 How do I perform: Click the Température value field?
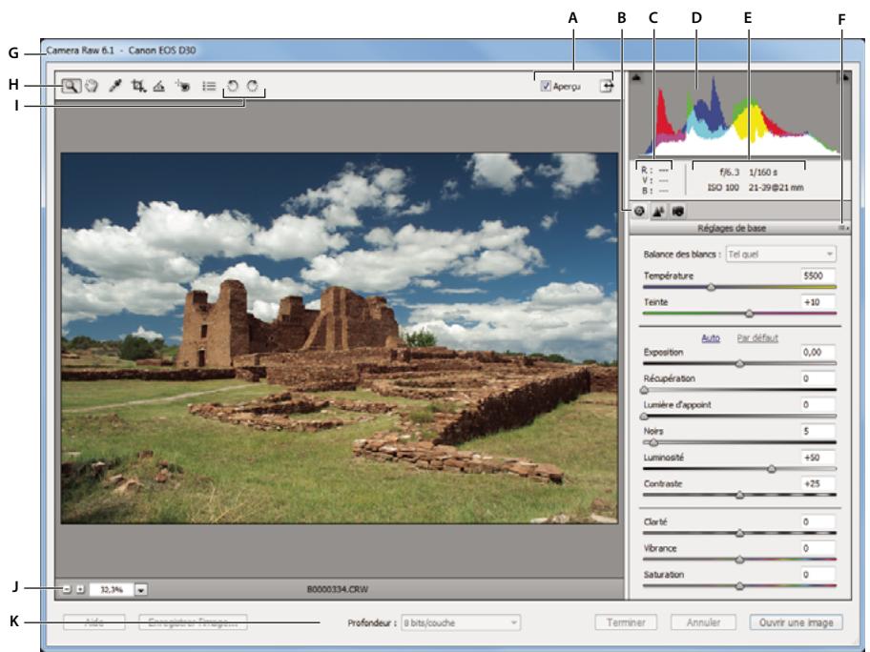tap(818, 275)
